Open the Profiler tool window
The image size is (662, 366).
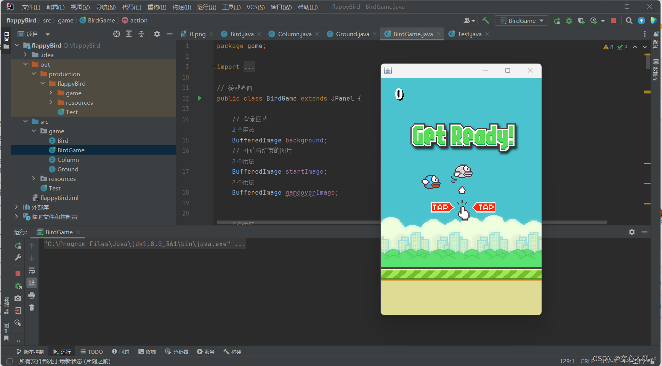[176, 352]
